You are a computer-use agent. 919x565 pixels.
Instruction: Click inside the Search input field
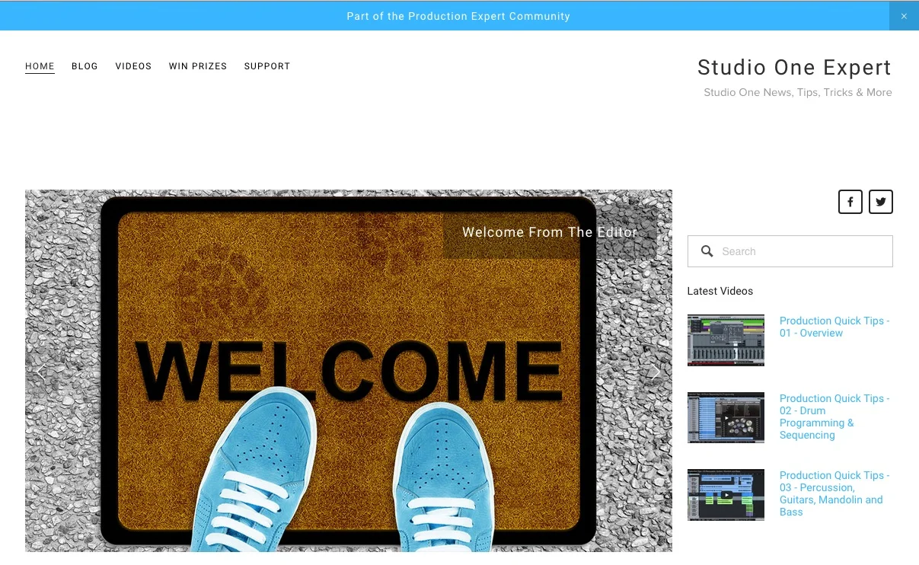(x=790, y=251)
